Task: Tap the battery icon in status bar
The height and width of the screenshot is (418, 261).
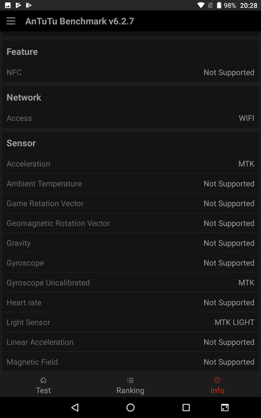Action: [x=219, y=5]
